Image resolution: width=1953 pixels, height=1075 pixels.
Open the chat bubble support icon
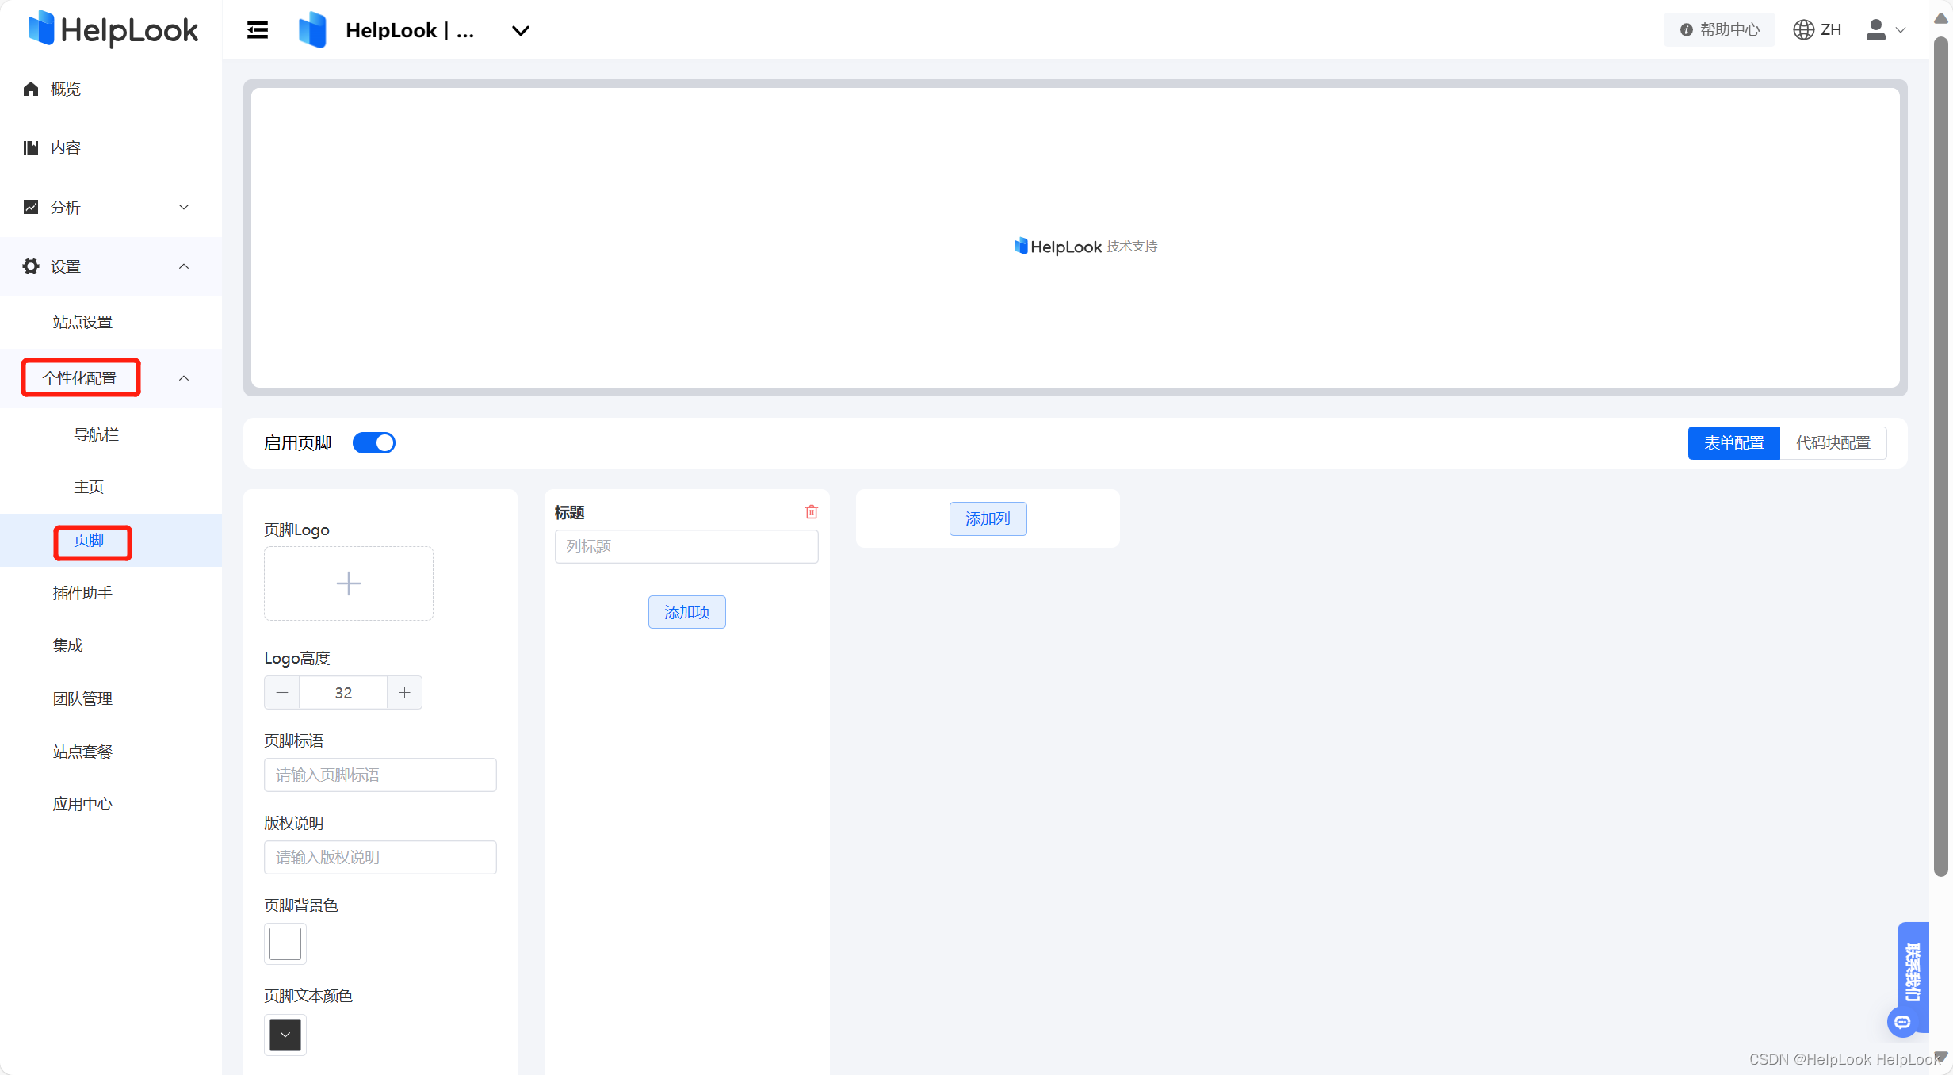(x=1902, y=1023)
